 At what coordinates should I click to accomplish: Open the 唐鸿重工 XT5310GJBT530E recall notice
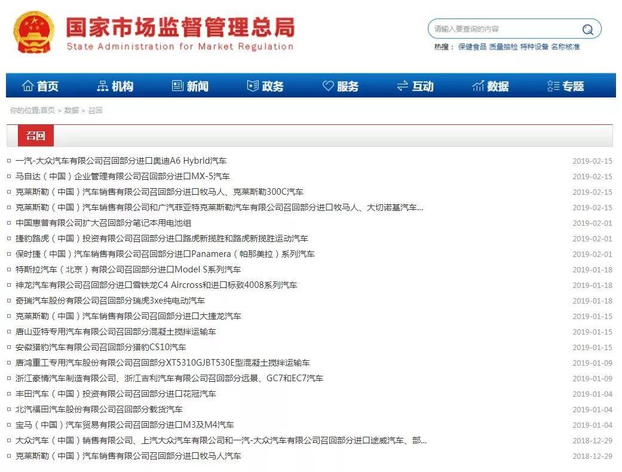click(x=163, y=363)
